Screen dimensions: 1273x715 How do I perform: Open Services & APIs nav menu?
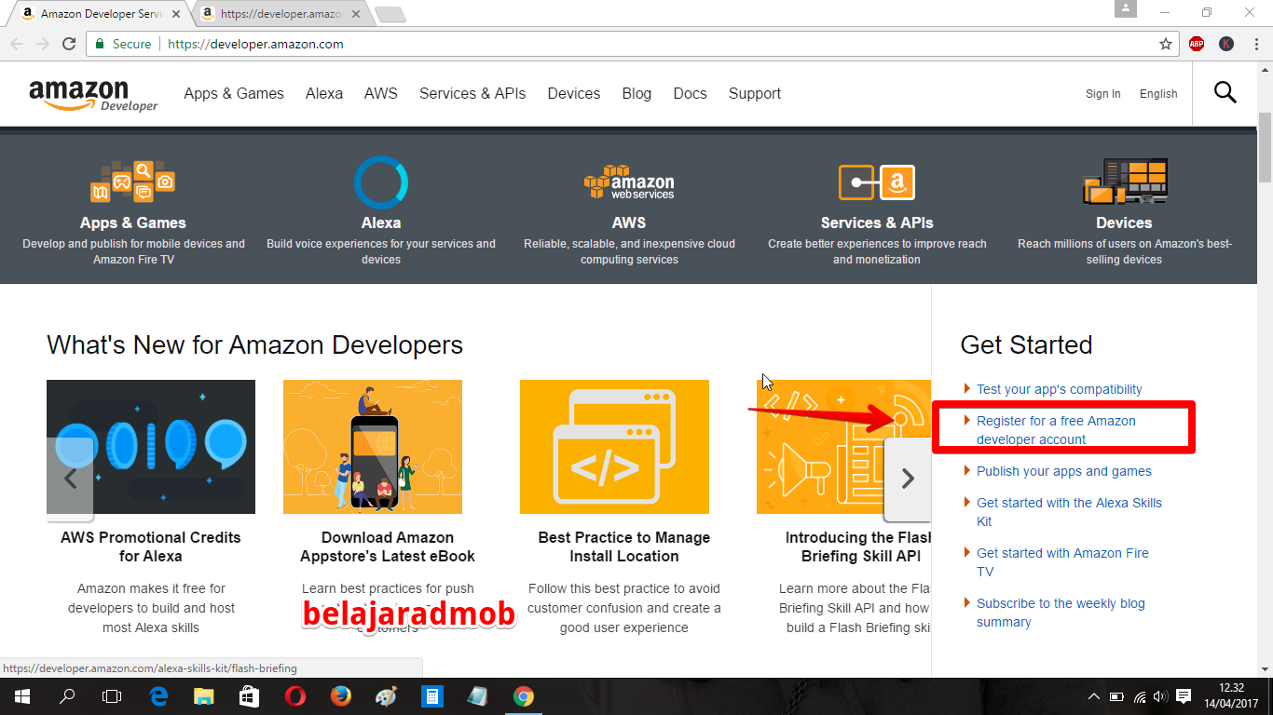[x=472, y=93]
